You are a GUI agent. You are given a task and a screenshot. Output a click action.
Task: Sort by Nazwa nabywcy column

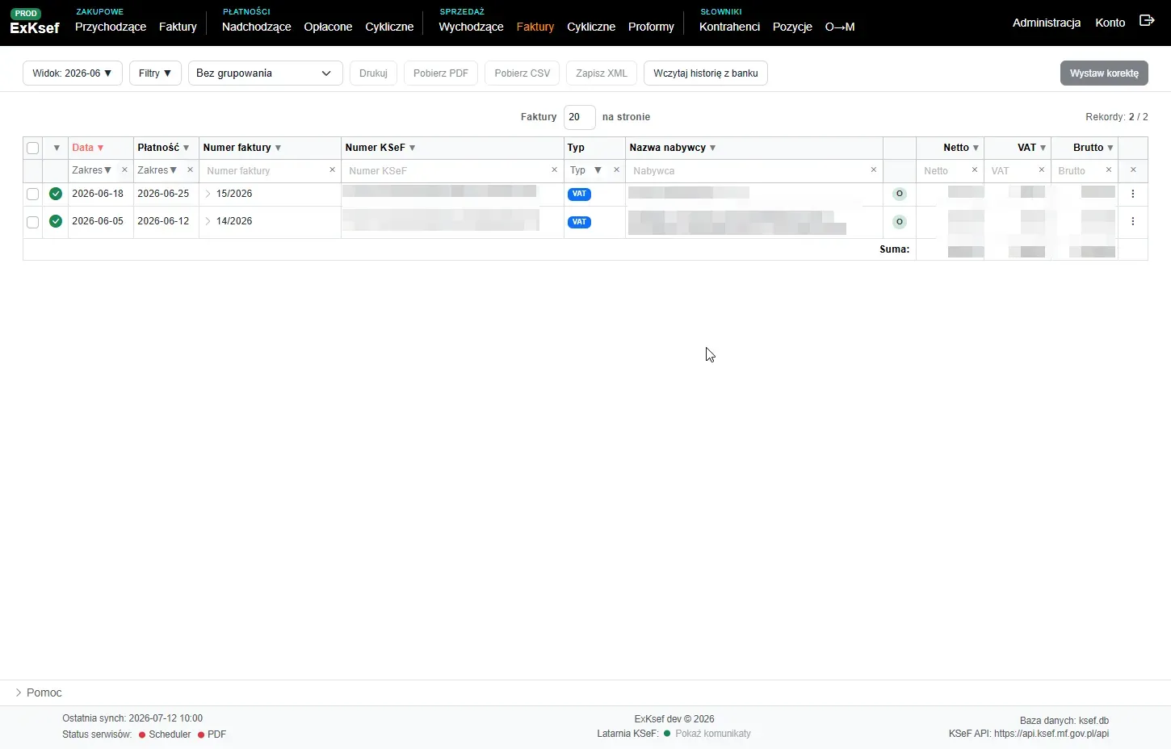(x=673, y=148)
